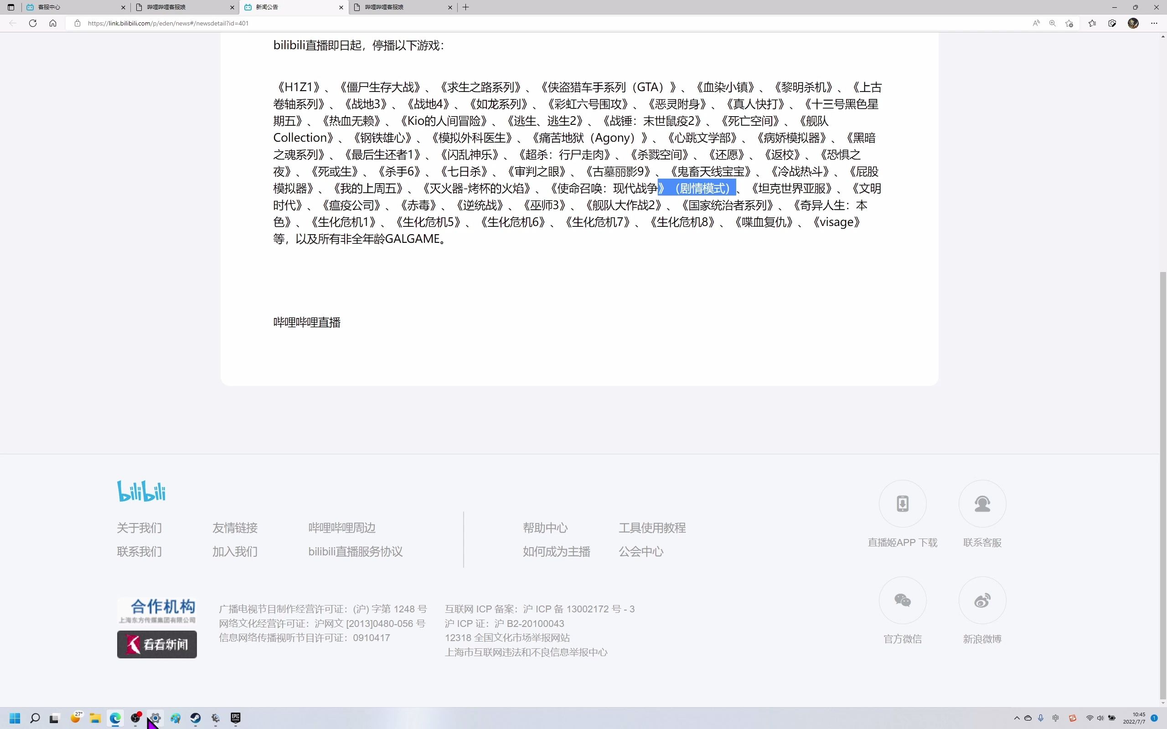Add this page to favorites
The height and width of the screenshot is (729, 1167).
point(1069,23)
